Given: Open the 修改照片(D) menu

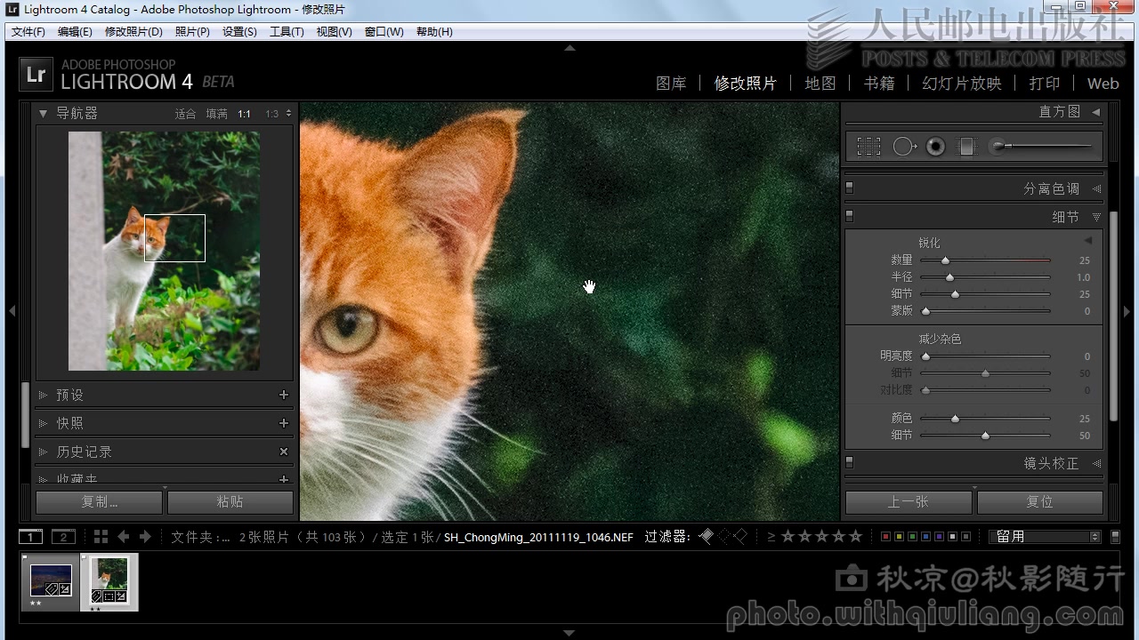Looking at the screenshot, I should (133, 32).
